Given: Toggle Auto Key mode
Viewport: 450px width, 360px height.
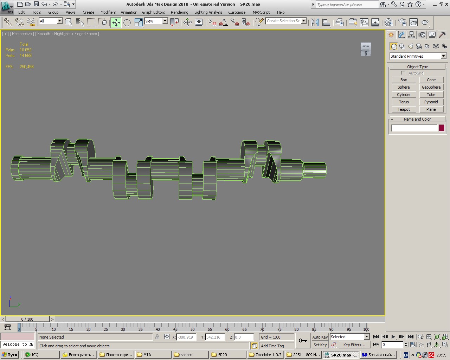Looking at the screenshot, I should pyautogui.click(x=320, y=337).
